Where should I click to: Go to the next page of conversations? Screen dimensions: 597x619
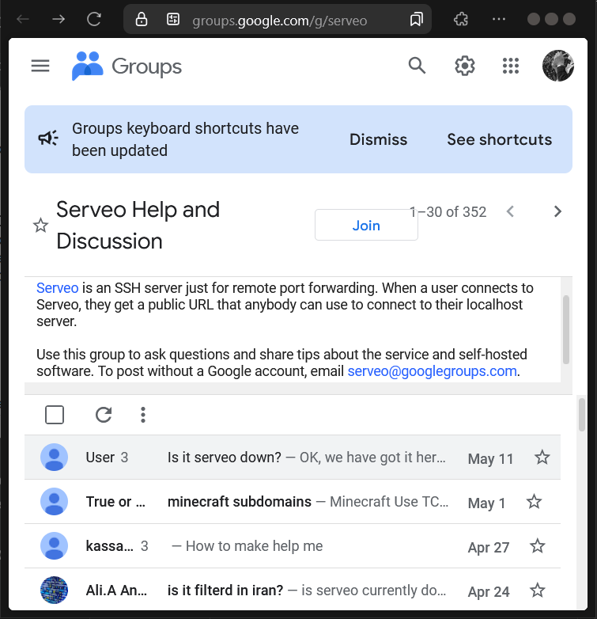557,211
